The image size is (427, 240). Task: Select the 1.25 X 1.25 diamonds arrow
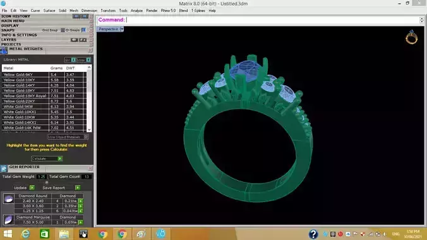(x=81, y=211)
